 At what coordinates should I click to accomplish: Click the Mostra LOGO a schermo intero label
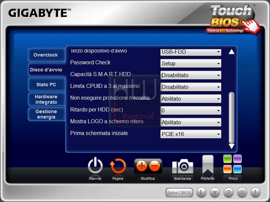[x=107, y=122]
